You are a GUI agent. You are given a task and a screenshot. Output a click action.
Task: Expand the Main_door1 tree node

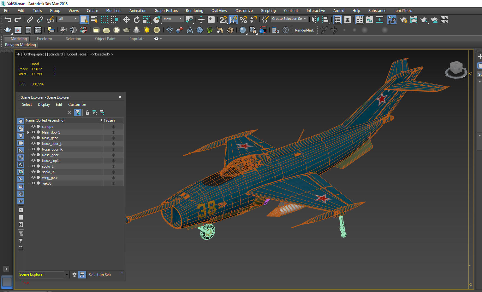(28, 132)
